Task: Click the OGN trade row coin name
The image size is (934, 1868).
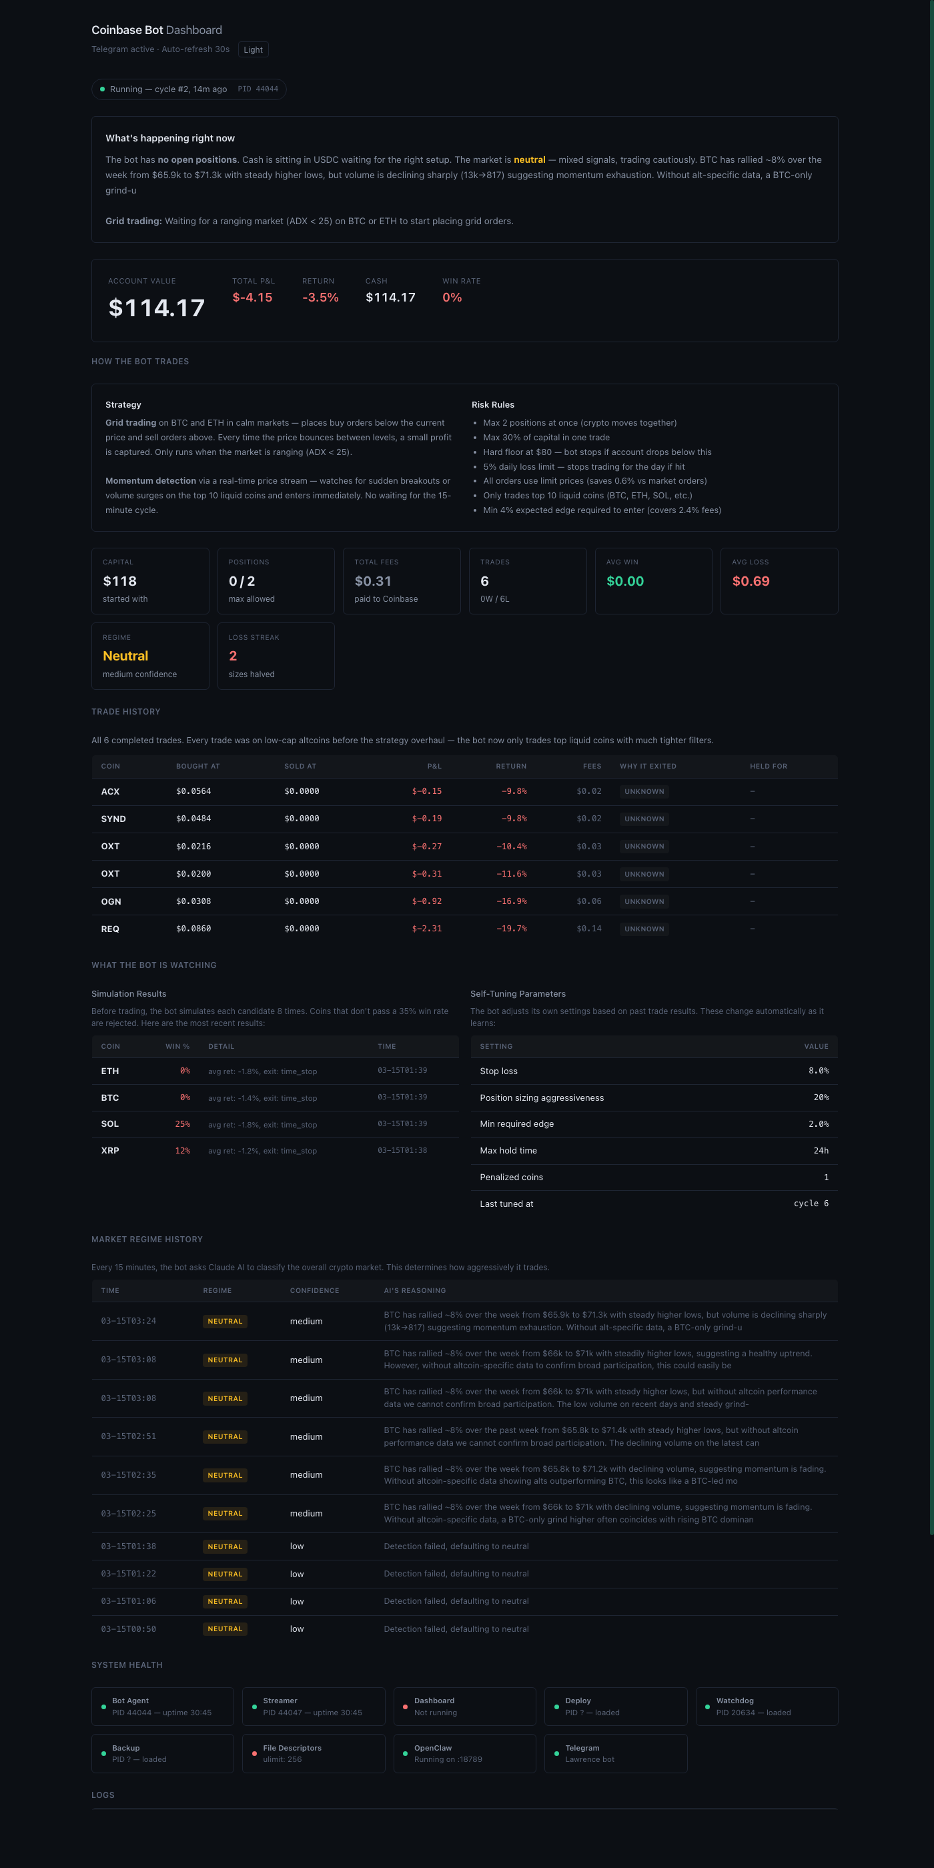Action: point(111,901)
